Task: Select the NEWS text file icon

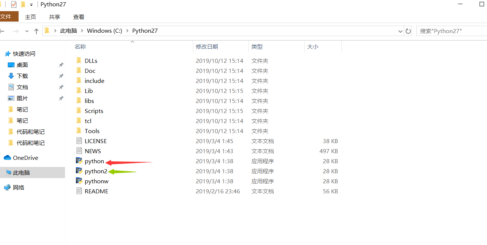Action: coord(78,151)
